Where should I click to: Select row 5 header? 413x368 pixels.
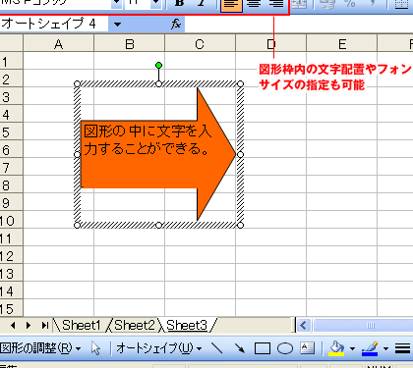(11, 131)
